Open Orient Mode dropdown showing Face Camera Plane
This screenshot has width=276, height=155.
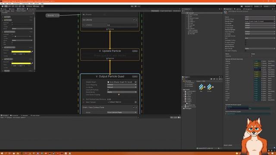click(x=122, y=112)
